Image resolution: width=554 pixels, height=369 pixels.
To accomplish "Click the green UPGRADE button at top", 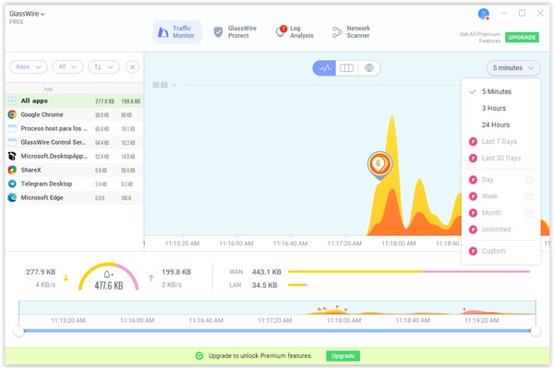I will tap(522, 38).
